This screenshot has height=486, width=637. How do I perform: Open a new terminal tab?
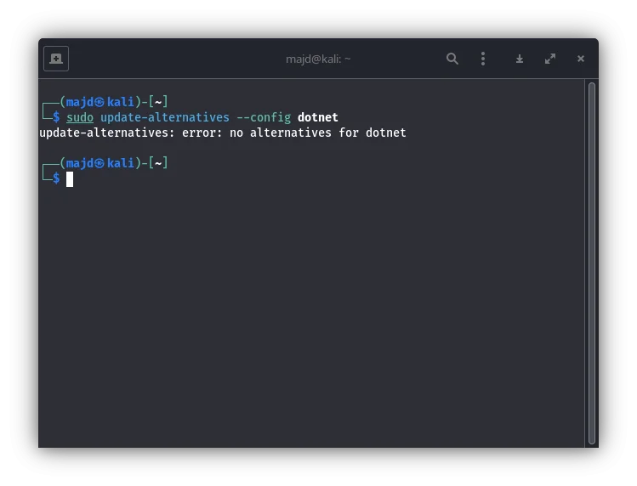coord(56,59)
